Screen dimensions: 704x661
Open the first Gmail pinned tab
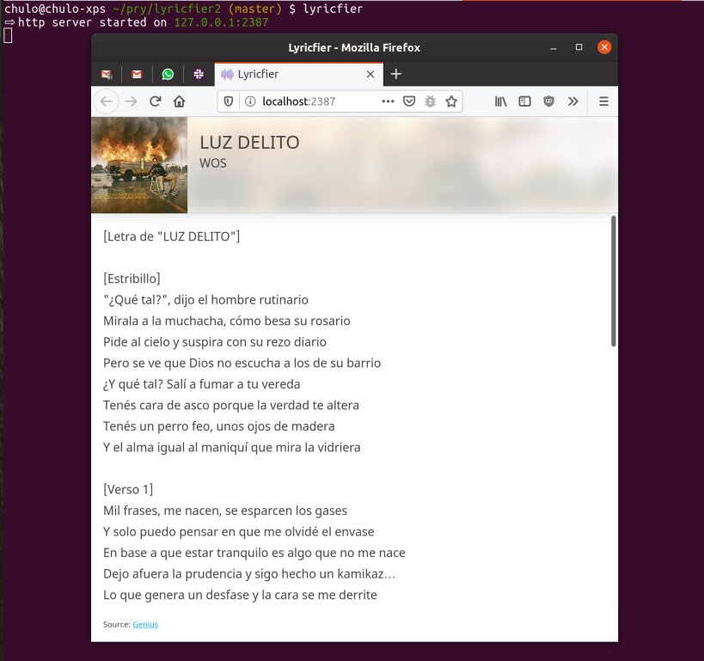point(107,74)
